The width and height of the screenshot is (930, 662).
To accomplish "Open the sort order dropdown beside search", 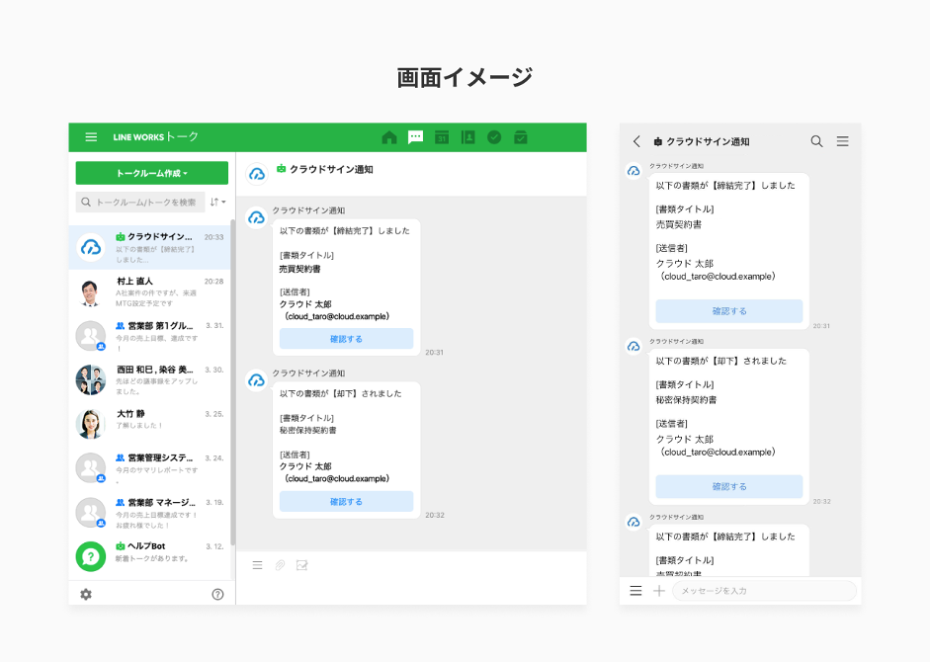I will 217,202.
